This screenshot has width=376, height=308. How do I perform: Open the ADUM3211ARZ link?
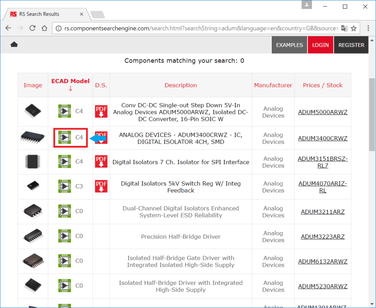323,212
